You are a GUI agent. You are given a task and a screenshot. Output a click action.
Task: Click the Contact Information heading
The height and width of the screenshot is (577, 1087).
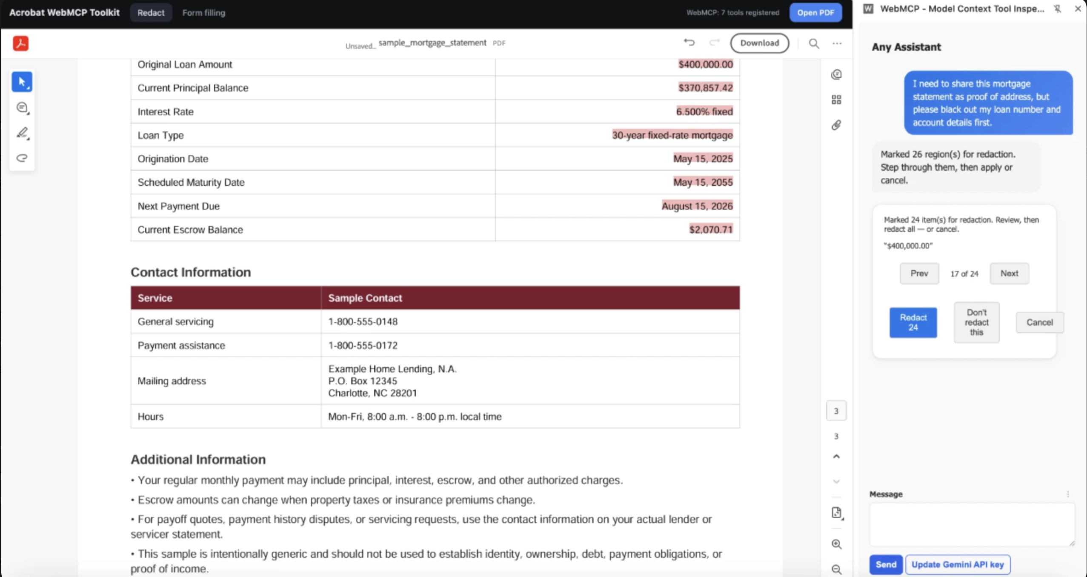tap(190, 272)
